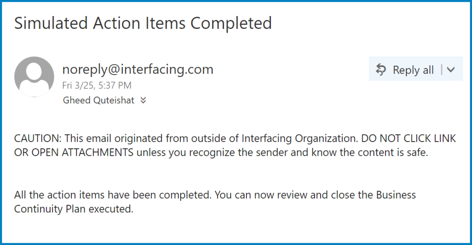Image resolution: width=472 pixels, height=245 pixels.
Task: Click the subject Simulated Action Items Completed
Action: (x=143, y=23)
